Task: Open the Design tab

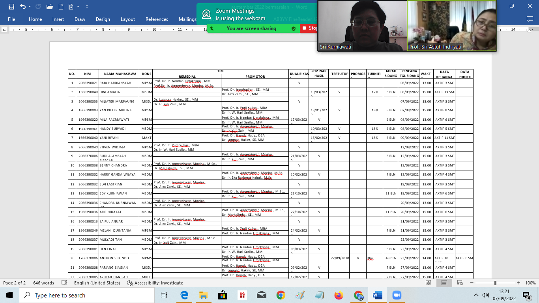Action: tap(103, 19)
